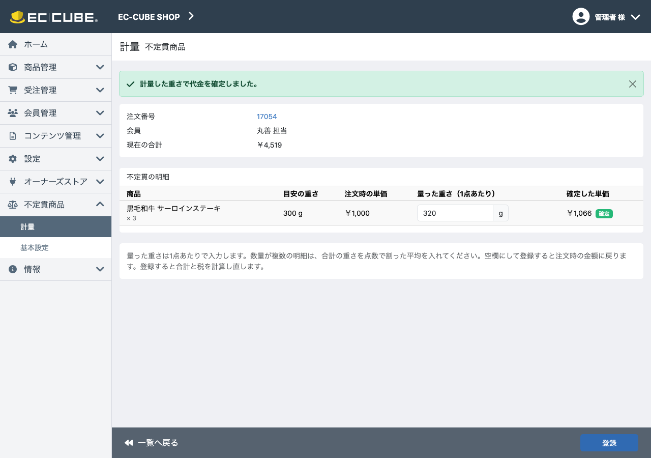Open the 管理者 user dropdown arrow

tap(635, 17)
